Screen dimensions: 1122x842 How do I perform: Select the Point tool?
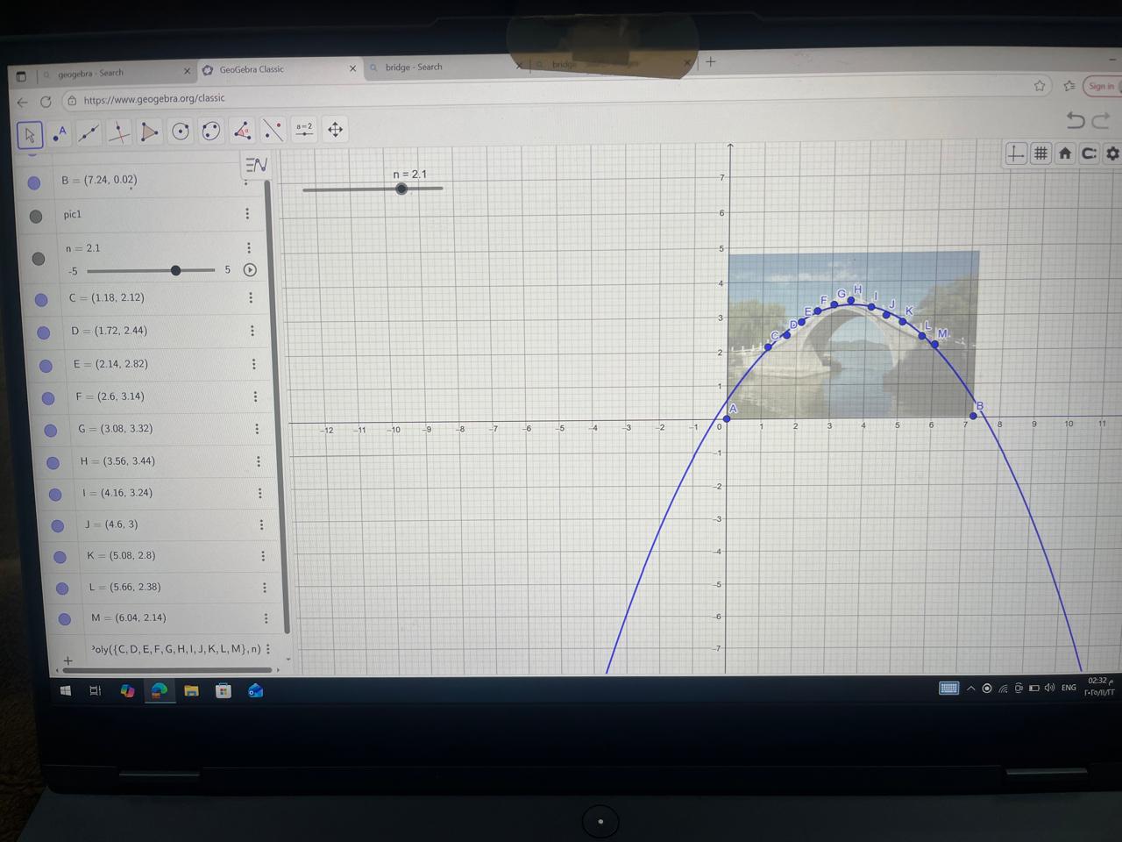(59, 133)
